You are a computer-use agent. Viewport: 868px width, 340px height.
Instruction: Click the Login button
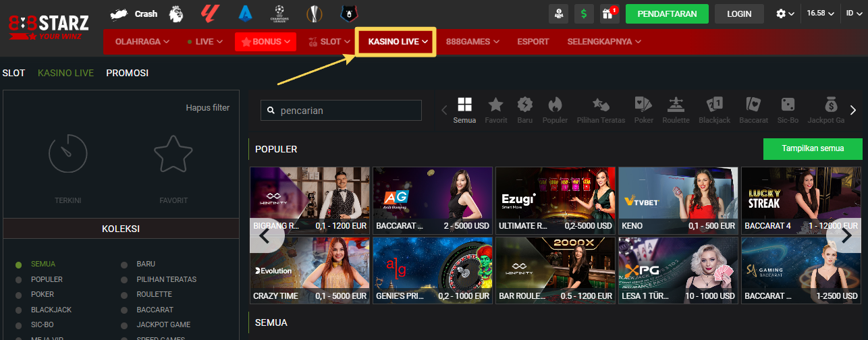pyautogui.click(x=739, y=13)
